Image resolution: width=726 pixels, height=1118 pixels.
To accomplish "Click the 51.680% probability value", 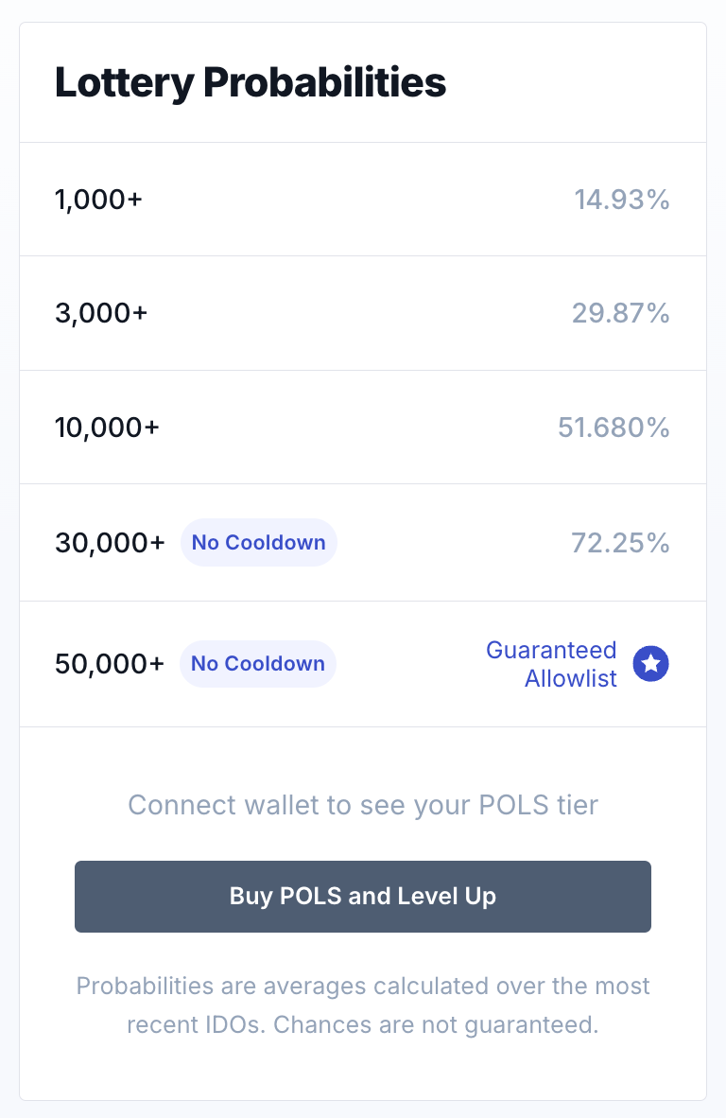I will (614, 428).
